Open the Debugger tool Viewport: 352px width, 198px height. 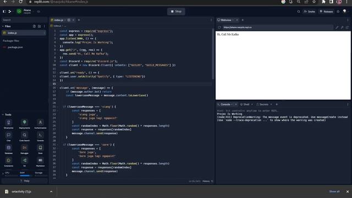coord(24,149)
